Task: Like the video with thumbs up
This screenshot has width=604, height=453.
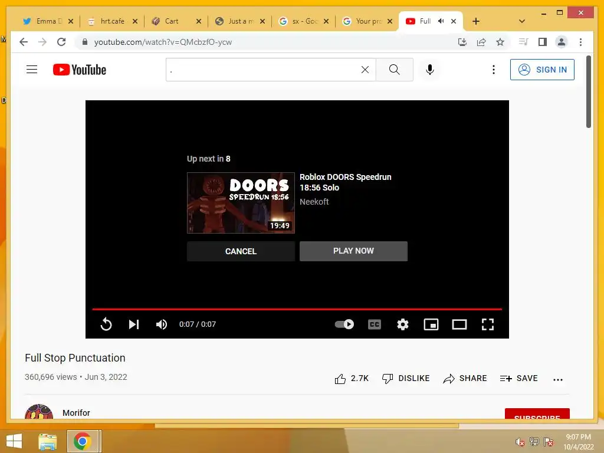Action: pyautogui.click(x=352, y=379)
